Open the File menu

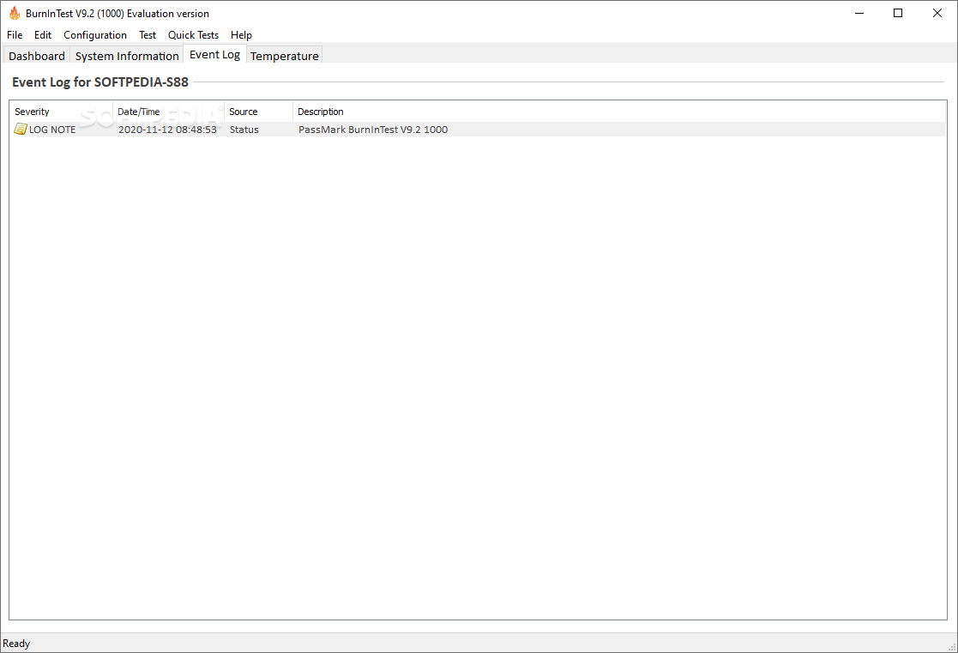[15, 35]
